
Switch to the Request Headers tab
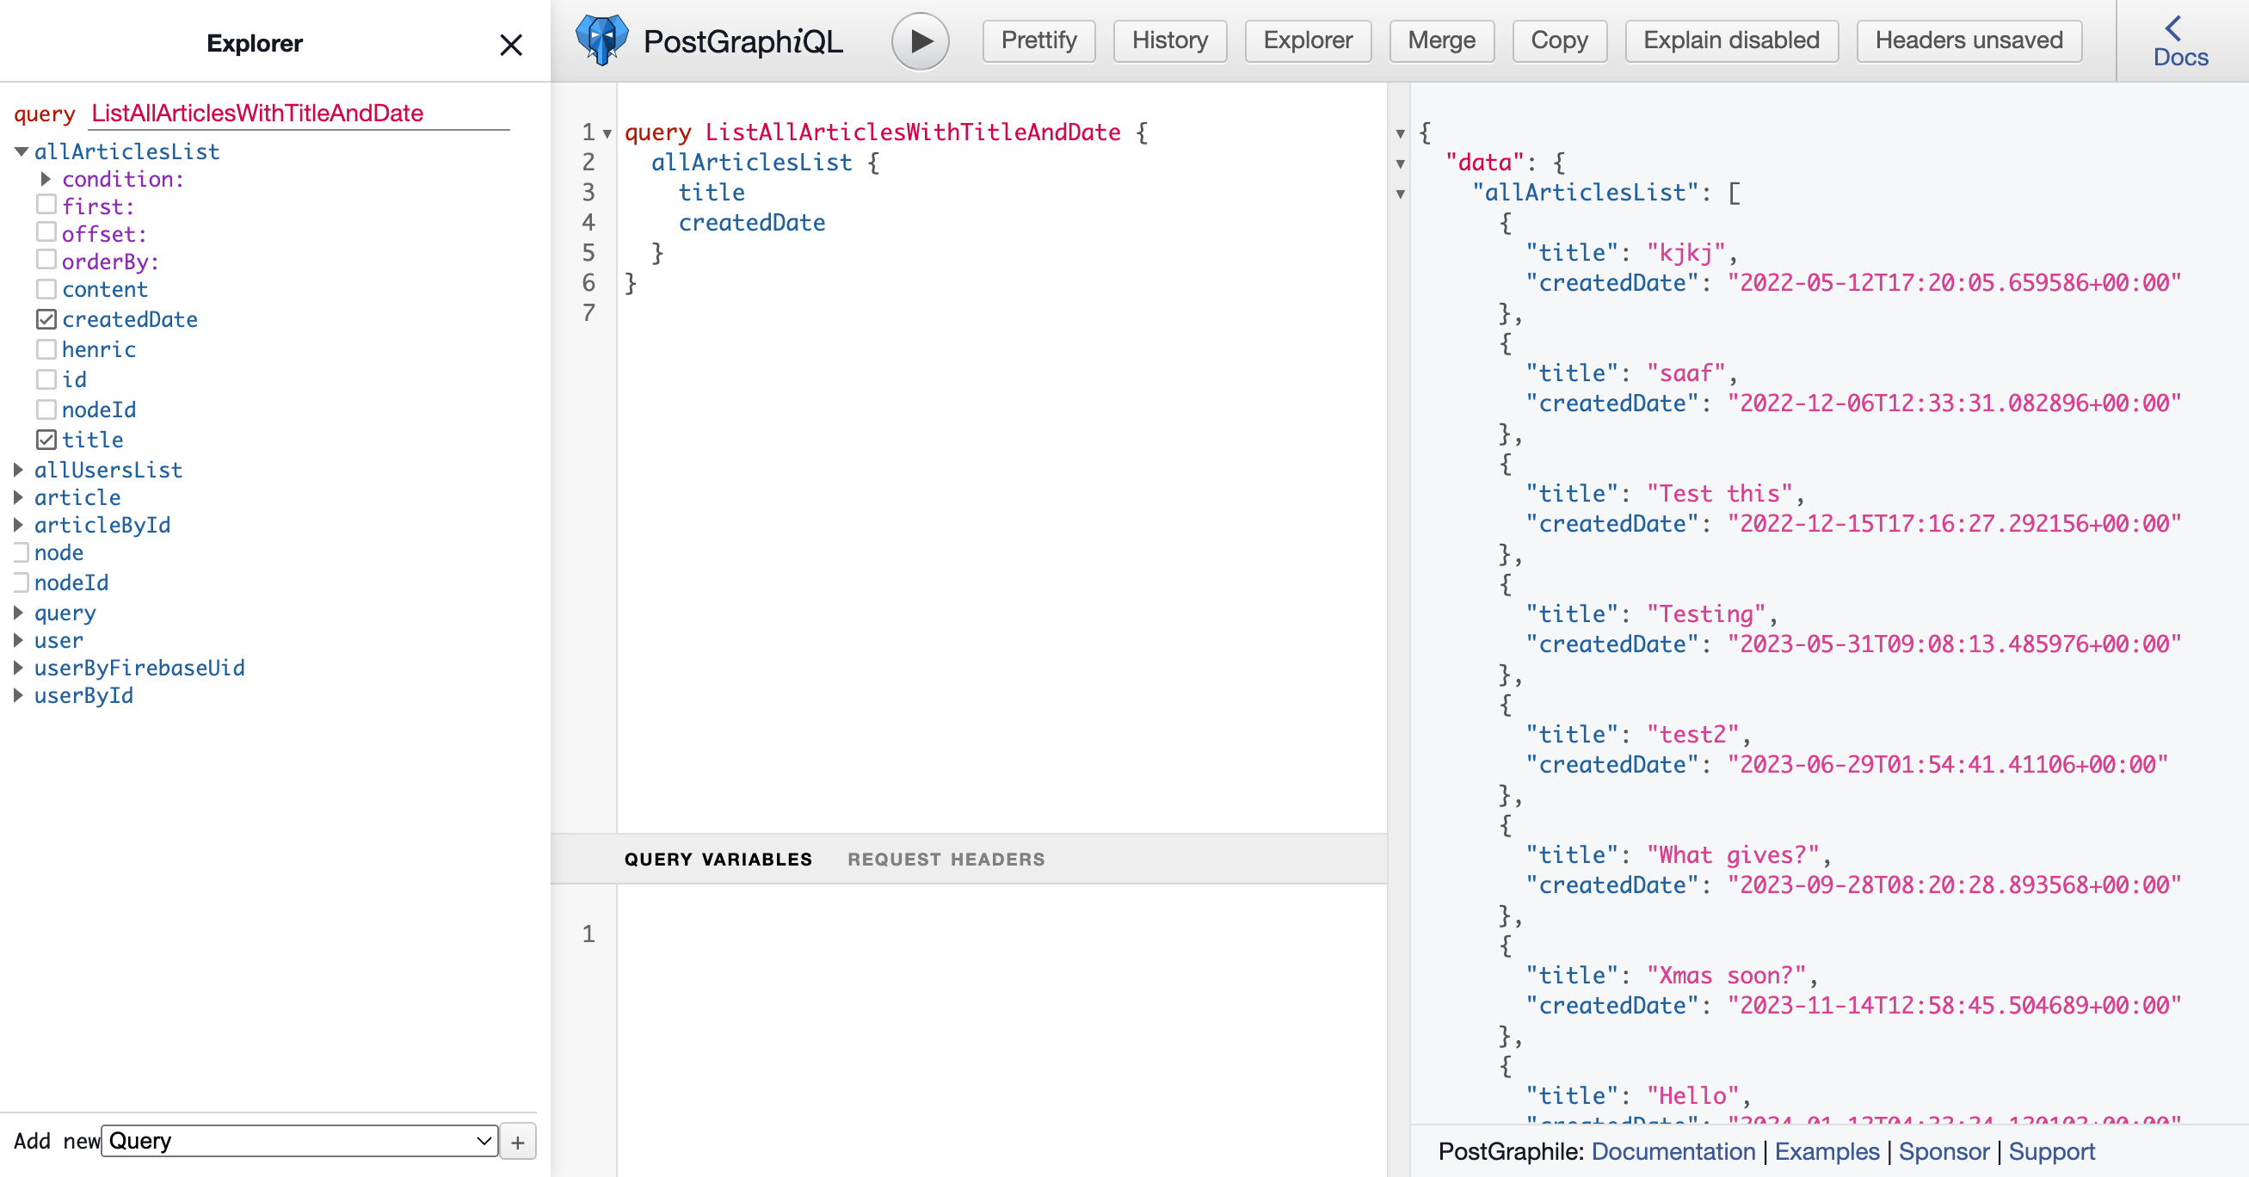pyautogui.click(x=946, y=860)
